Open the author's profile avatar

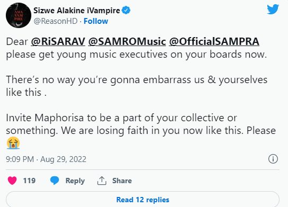point(19,15)
